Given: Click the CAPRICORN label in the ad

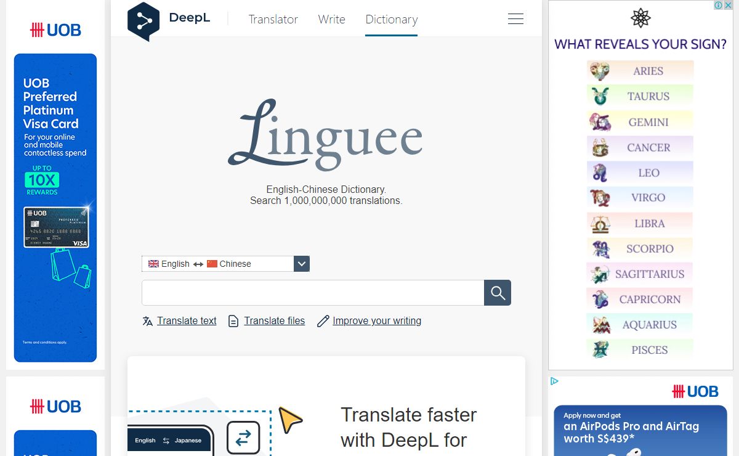Looking at the screenshot, I should (x=650, y=299).
